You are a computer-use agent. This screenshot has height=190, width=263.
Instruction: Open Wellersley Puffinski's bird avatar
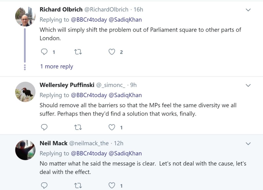tap(25, 92)
